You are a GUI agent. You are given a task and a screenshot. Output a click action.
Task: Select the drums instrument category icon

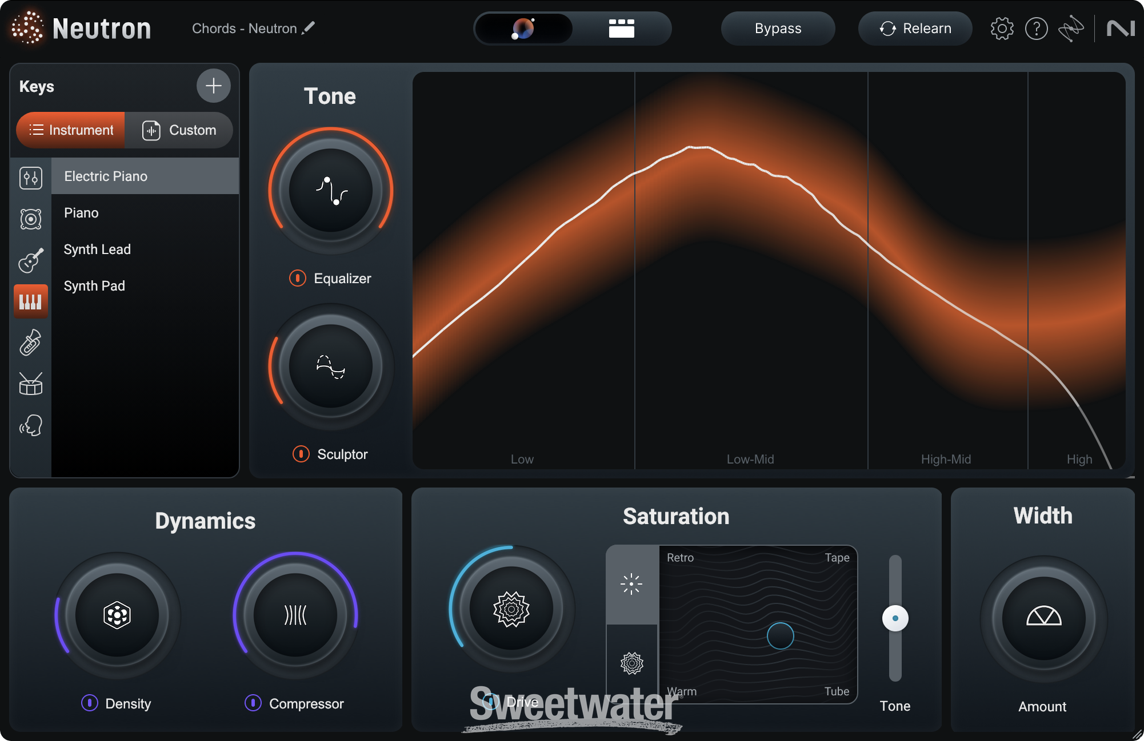[x=31, y=384]
